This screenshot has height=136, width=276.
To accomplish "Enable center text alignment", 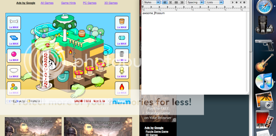I will (170, 2).
